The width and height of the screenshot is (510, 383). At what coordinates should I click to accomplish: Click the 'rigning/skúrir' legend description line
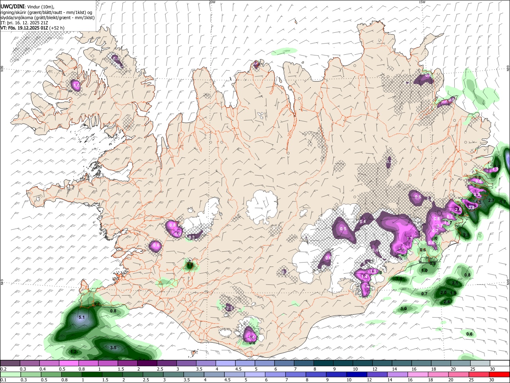[47, 12]
